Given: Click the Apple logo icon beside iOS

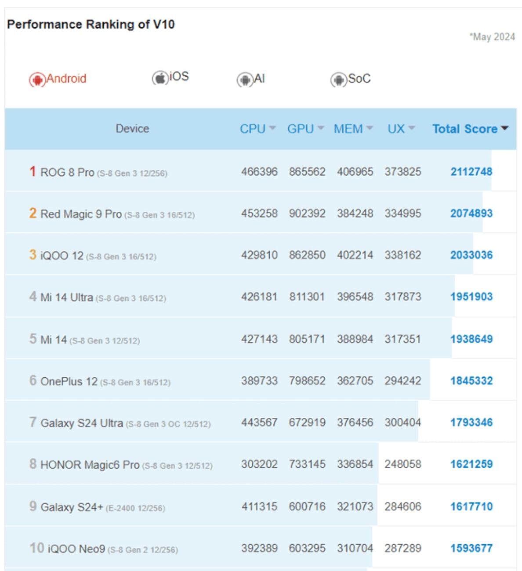Looking at the screenshot, I should pyautogui.click(x=160, y=78).
